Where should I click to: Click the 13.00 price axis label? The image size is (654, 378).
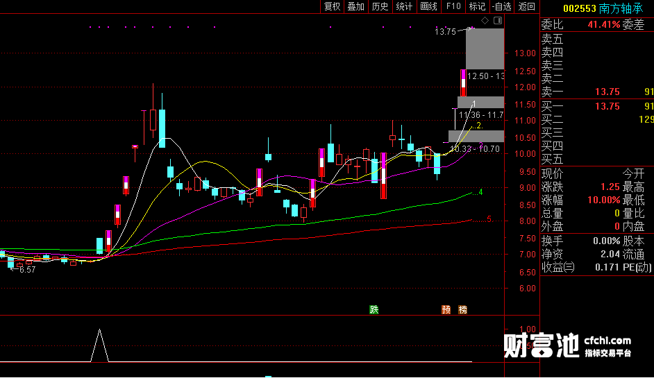point(525,53)
